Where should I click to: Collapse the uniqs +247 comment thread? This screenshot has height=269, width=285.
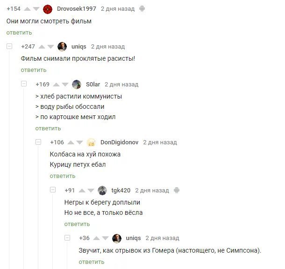click(x=9, y=46)
